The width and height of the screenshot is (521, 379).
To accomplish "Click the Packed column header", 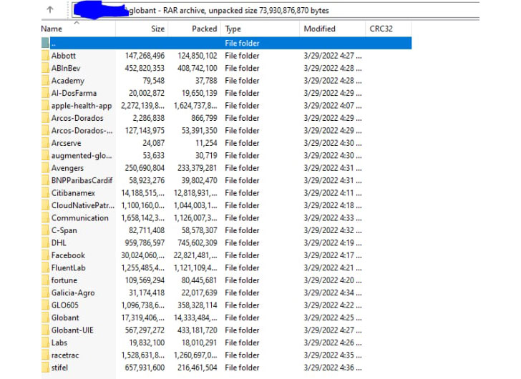I will (x=204, y=29).
